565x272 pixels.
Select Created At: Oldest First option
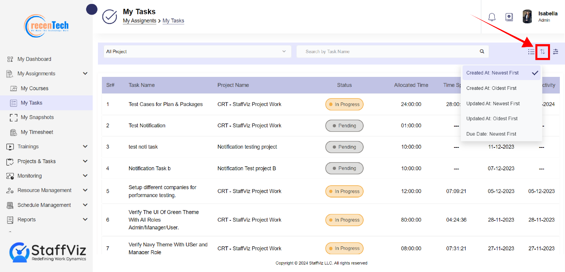[501, 88]
